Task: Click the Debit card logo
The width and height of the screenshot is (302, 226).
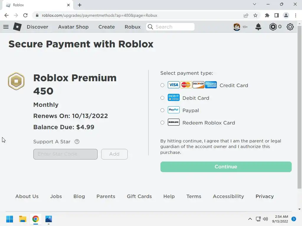Action: (x=173, y=97)
